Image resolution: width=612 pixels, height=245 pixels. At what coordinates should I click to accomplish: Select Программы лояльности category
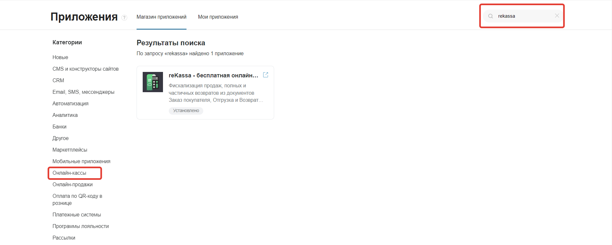tap(81, 226)
